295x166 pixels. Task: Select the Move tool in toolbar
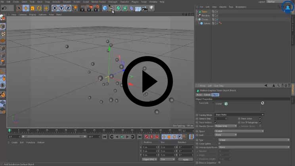tap(26, 8)
